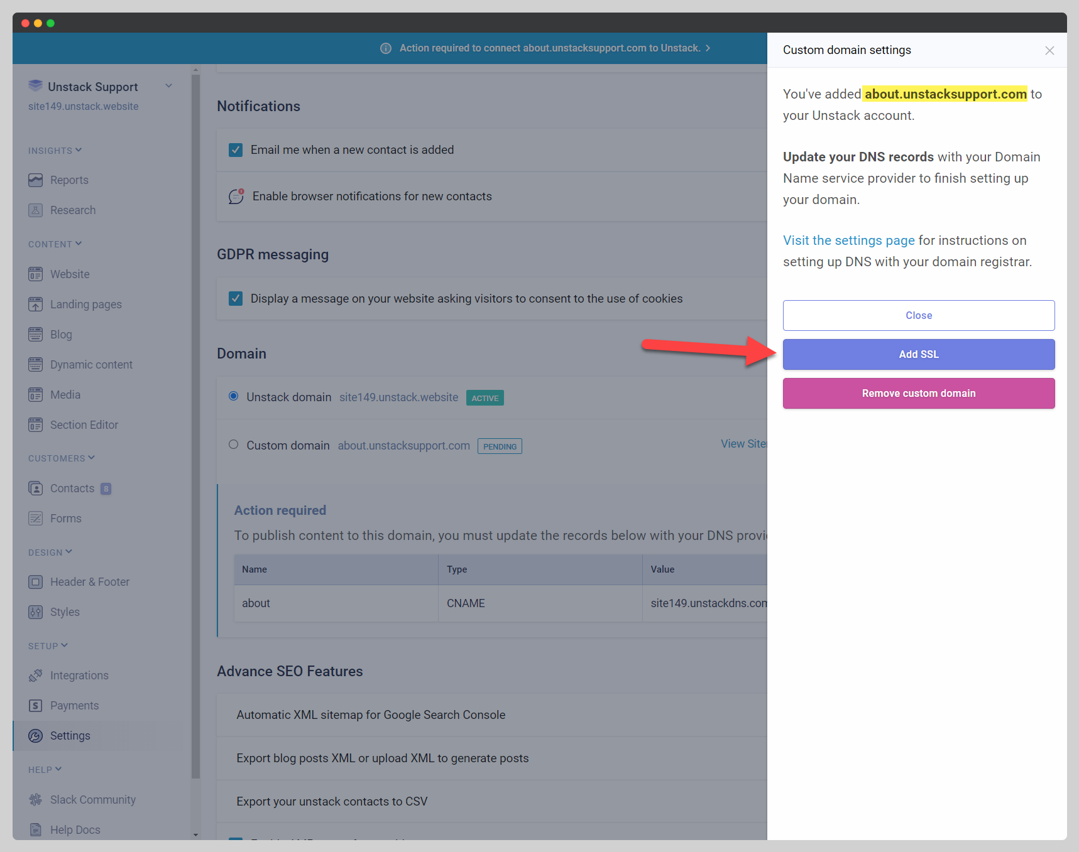This screenshot has height=852, width=1079.
Task: Select the Custom domain radio button
Action: [234, 445]
